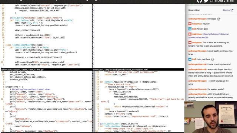This screenshot has height=133, width=237.
Task: Click 'def test_staff_only(self) -> None:' line
Action: [29, 47]
